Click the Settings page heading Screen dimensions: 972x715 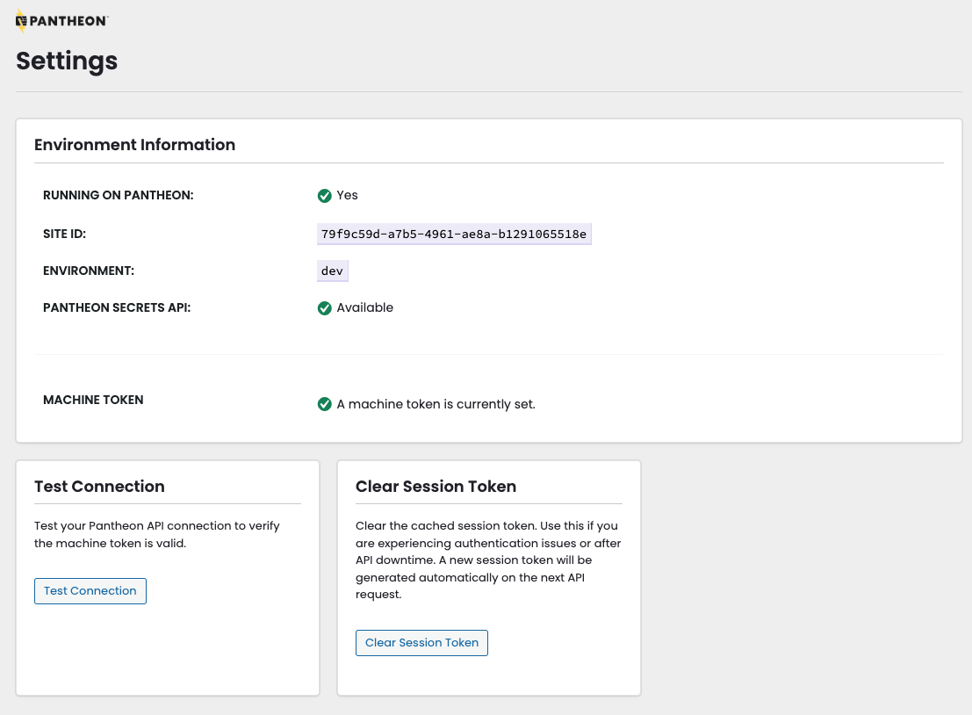(66, 61)
